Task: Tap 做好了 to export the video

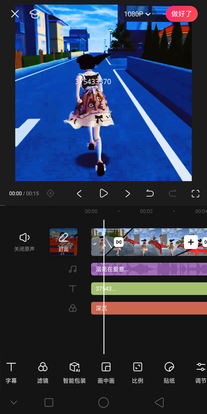Action: click(181, 14)
